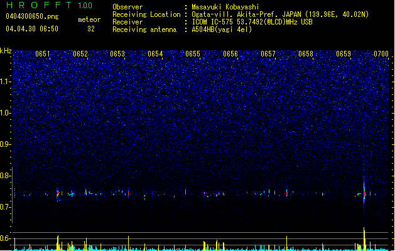
Task: Click the 0.8 kHz frequency axis label
Action: coord(6,176)
